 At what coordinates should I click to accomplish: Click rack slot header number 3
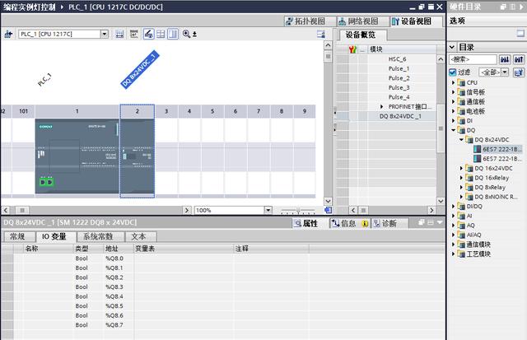click(x=166, y=111)
